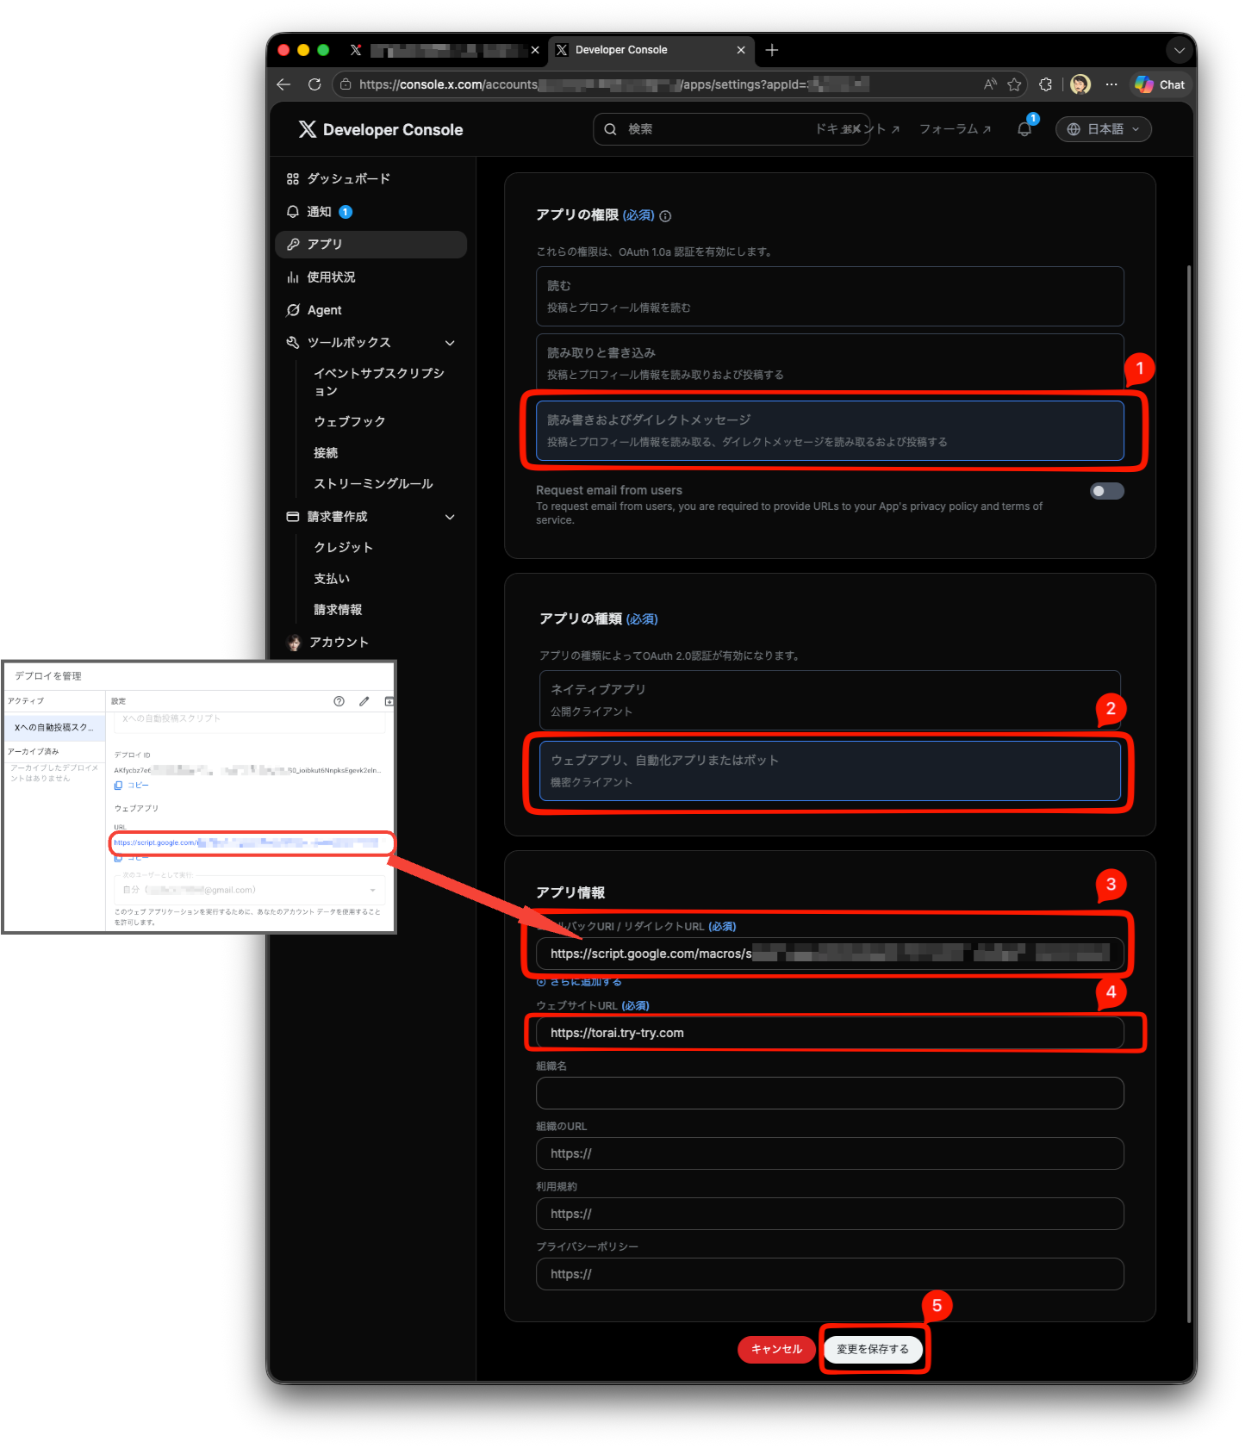The height and width of the screenshot is (1448, 1245).
Task: Click the page vertical scrollbar
Action: pos(1189,792)
